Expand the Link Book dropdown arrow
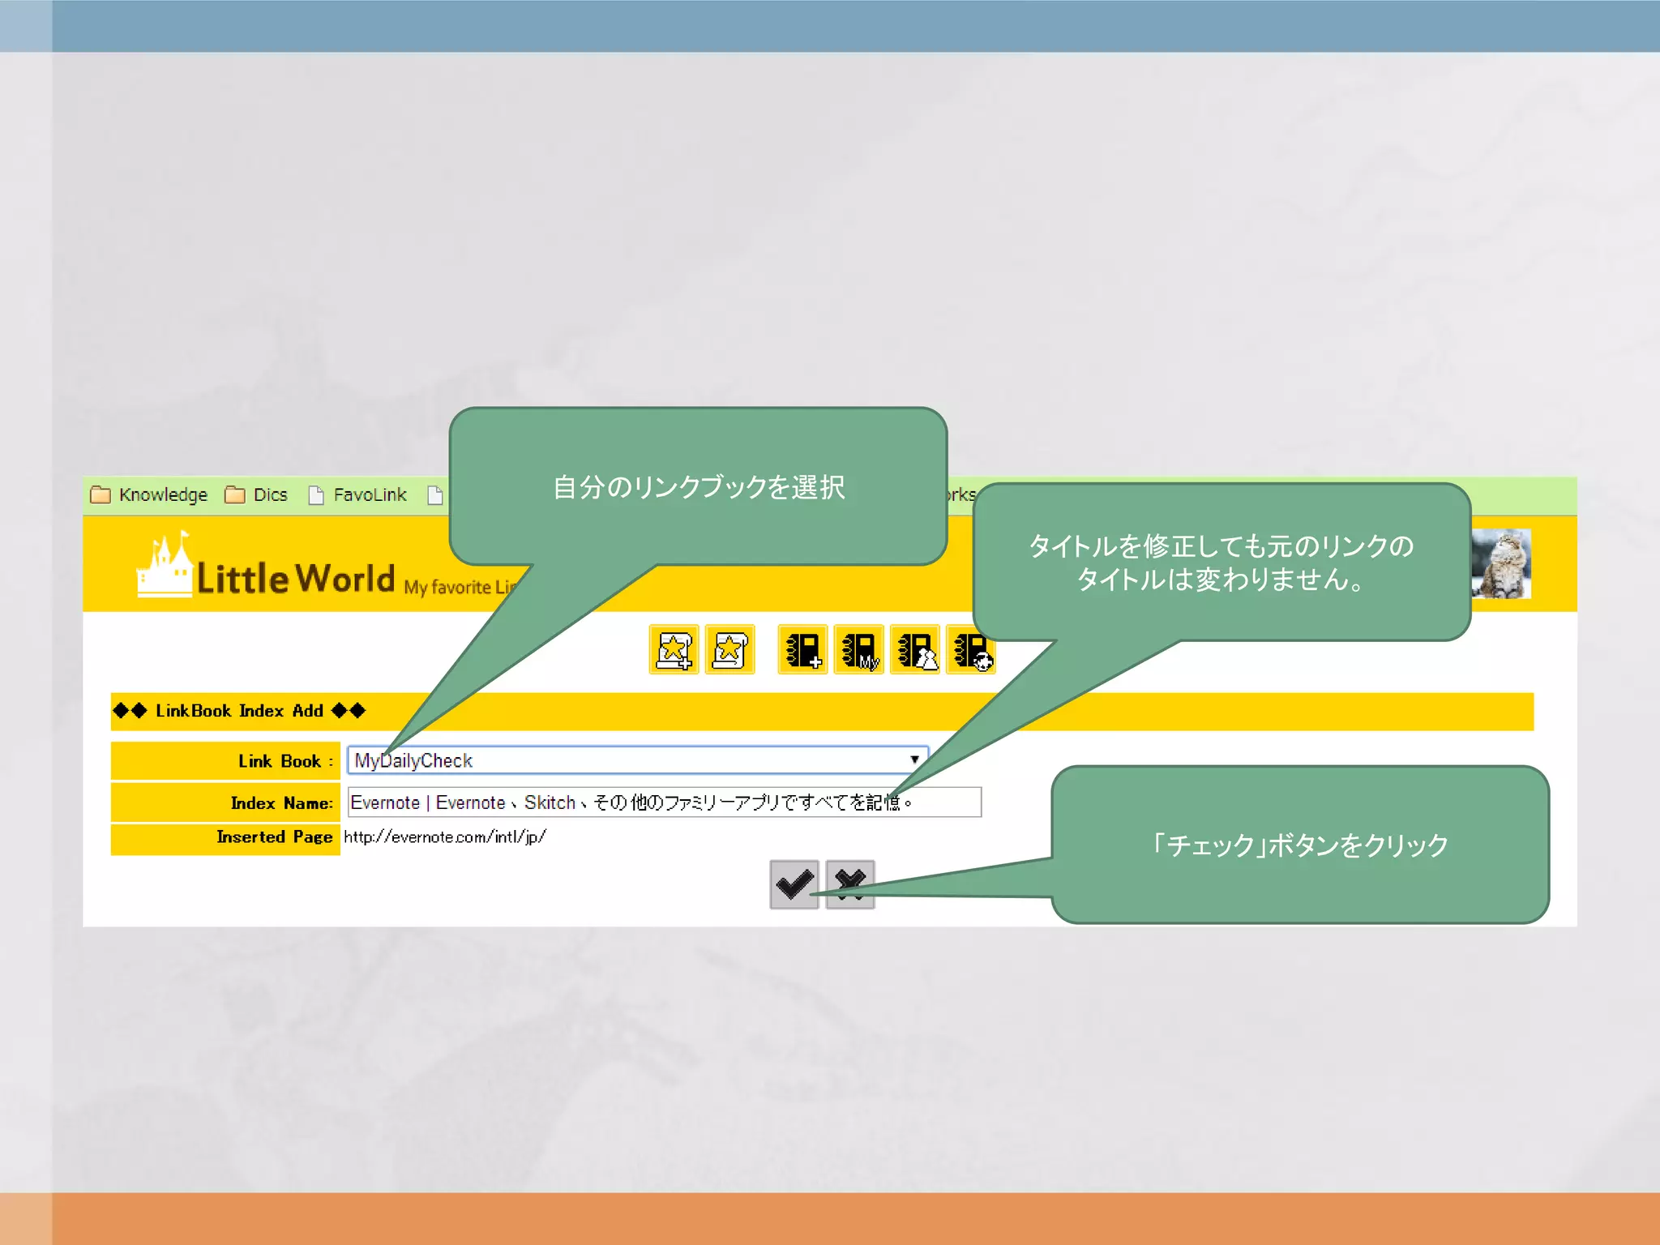 point(914,760)
